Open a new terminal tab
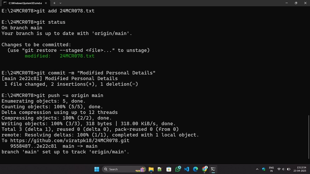Viewport: 310px width, 174px height. pyautogui.click(x=54, y=3)
